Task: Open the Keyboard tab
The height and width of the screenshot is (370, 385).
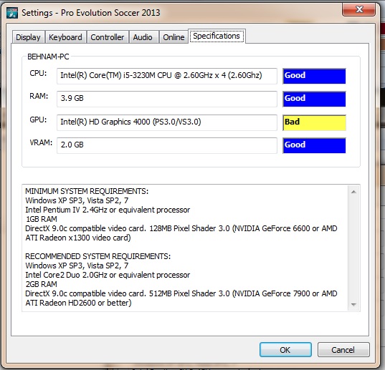Action: 65,37
